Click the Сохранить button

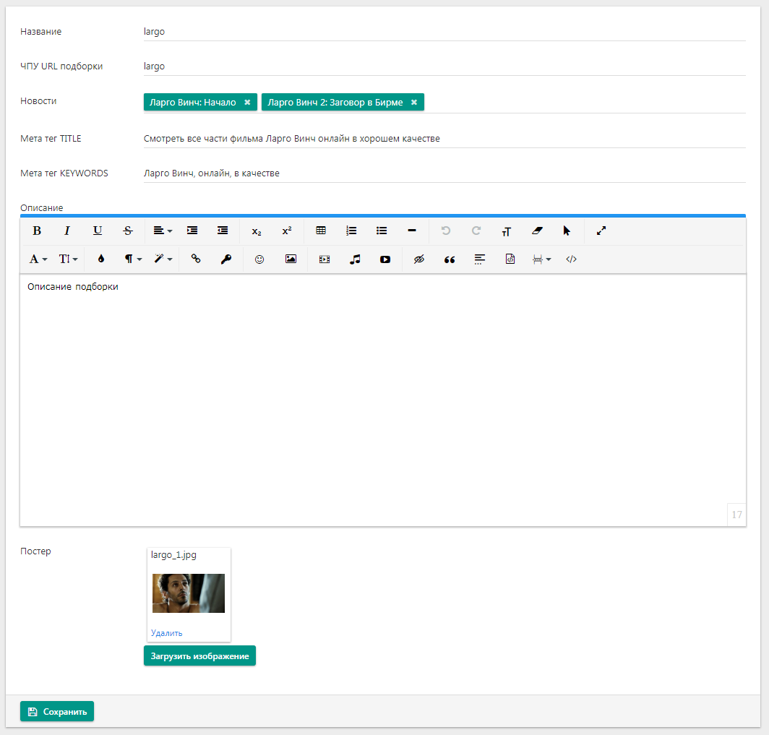click(56, 711)
